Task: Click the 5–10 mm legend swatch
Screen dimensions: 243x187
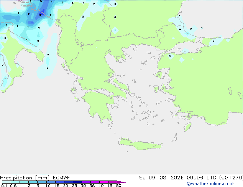Action: 42,182
